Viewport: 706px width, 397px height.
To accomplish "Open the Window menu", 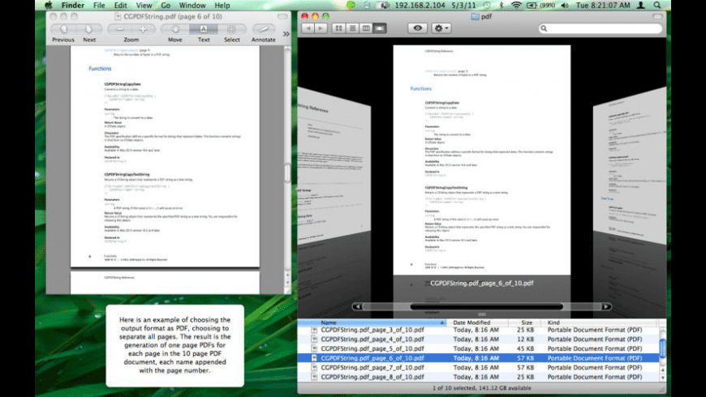I will pyautogui.click(x=192, y=6).
